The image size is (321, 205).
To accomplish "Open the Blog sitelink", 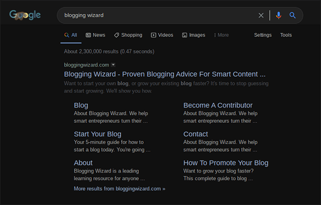I will point(81,106).
